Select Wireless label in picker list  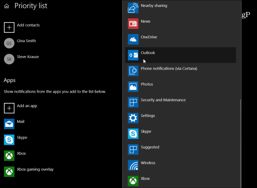148,163
